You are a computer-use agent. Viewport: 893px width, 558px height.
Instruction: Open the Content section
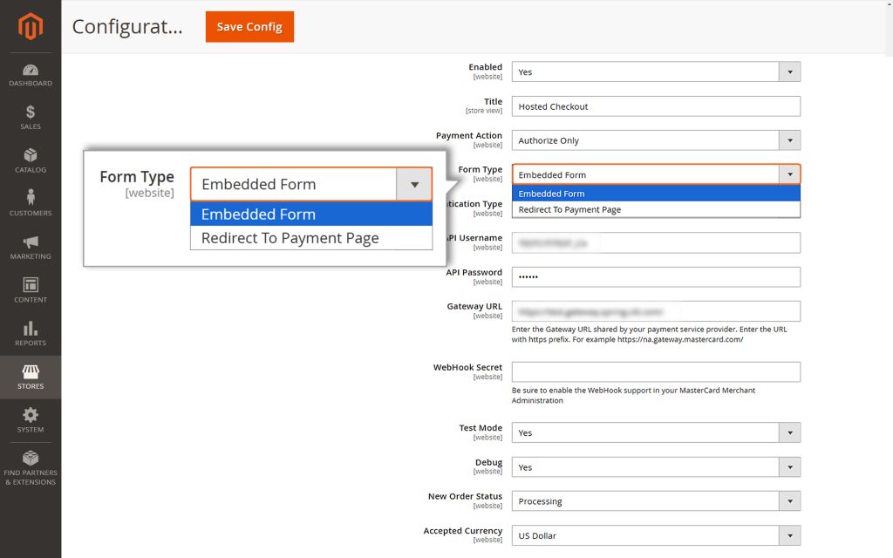coord(31,290)
